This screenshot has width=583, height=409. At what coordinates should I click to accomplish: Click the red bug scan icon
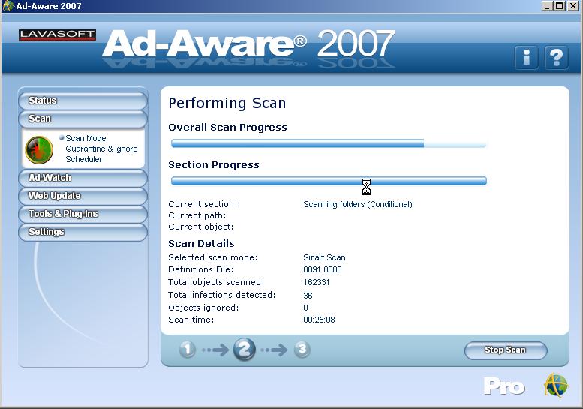(39, 149)
